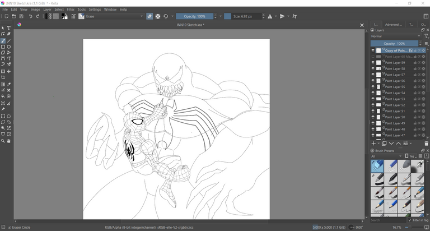The height and width of the screenshot is (231, 430).
Task: Hide Paint Layer 55
Action: pyautogui.click(x=373, y=87)
